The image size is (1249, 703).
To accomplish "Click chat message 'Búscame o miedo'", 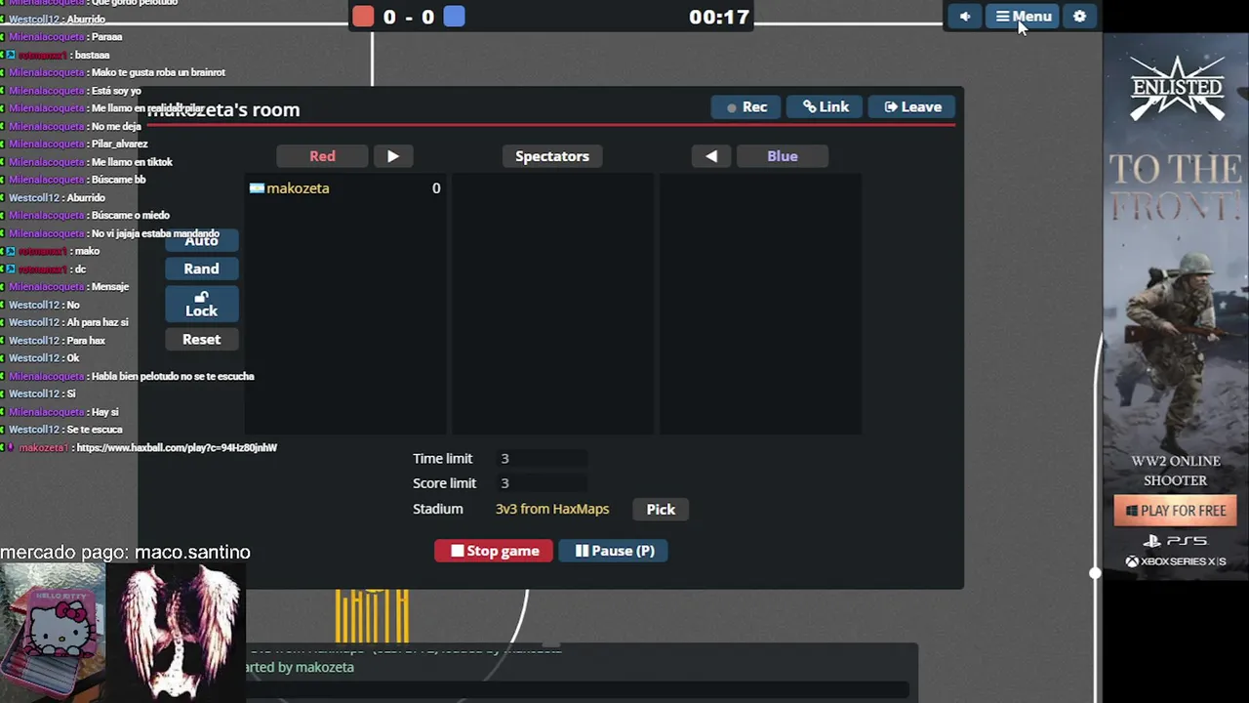I will point(130,216).
